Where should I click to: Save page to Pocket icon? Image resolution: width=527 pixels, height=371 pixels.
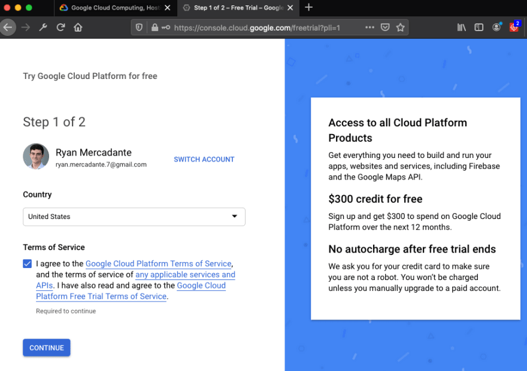(385, 28)
